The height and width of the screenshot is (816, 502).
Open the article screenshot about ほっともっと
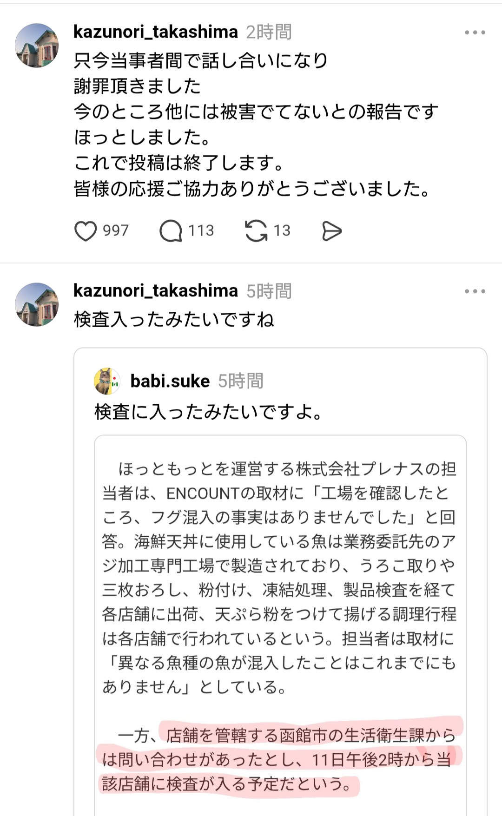point(280,576)
